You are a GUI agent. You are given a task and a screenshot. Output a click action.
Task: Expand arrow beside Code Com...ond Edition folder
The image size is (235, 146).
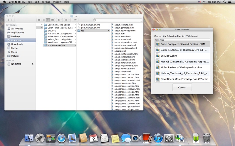(x=75, y=25)
